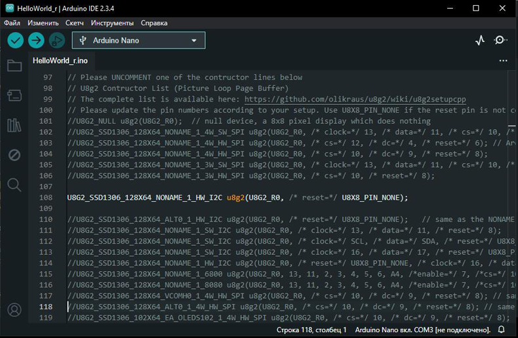Click line number 102 in the gutter
The width and height of the screenshot is (518, 338).
click(x=46, y=132)
